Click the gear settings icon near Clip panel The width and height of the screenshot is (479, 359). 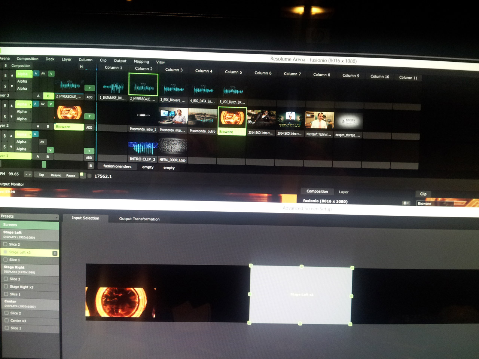(406, 203)
